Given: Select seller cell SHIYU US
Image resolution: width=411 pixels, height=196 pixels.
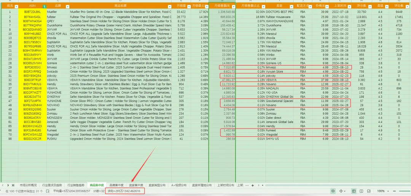Looking at the screenshot, I should [x=279, y=139].
